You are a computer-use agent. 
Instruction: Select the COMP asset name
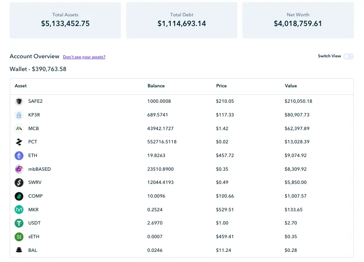[35, 196]
